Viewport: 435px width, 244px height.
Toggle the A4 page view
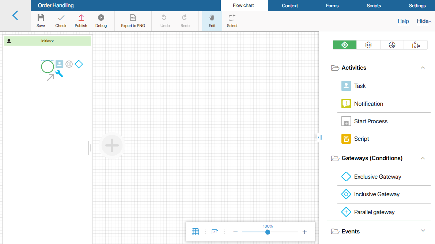(x=215, y=232)
